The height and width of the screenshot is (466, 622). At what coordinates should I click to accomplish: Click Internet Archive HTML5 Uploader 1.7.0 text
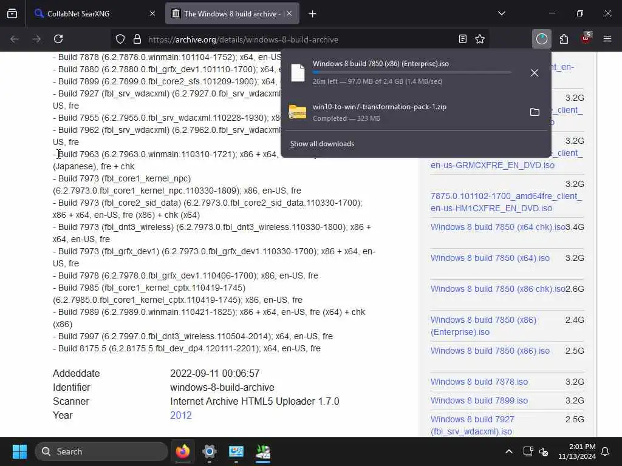(x=255, y=402)
